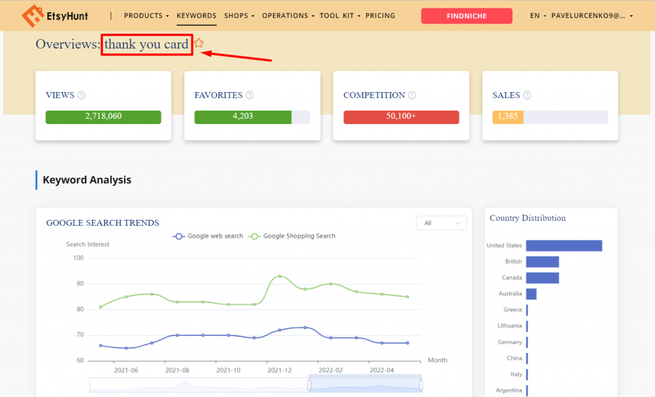Toggle the Google web search legend series
Screen dimensions: 655x397
pos(208,236)
